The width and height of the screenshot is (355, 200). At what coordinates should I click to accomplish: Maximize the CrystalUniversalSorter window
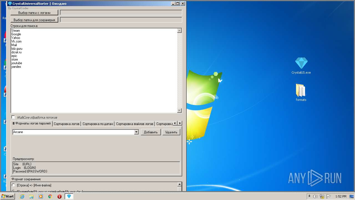click(178, 4)
